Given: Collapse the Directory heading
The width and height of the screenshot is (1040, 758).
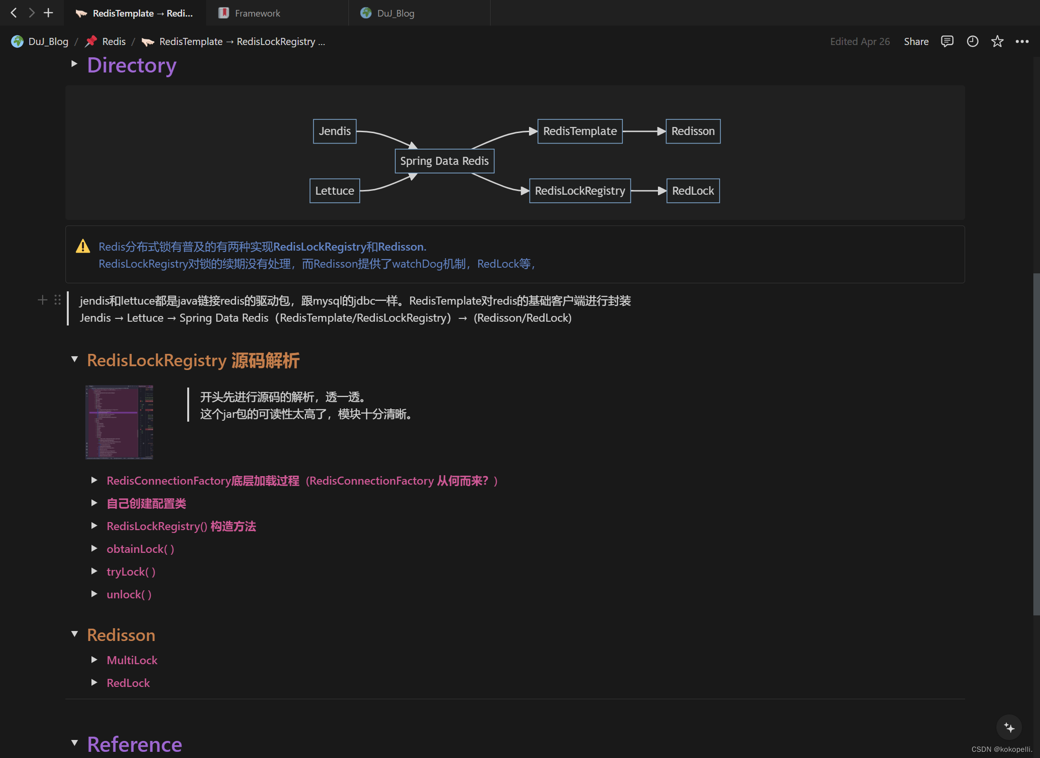Looking at the screenshot, I should tap(74, 64).
